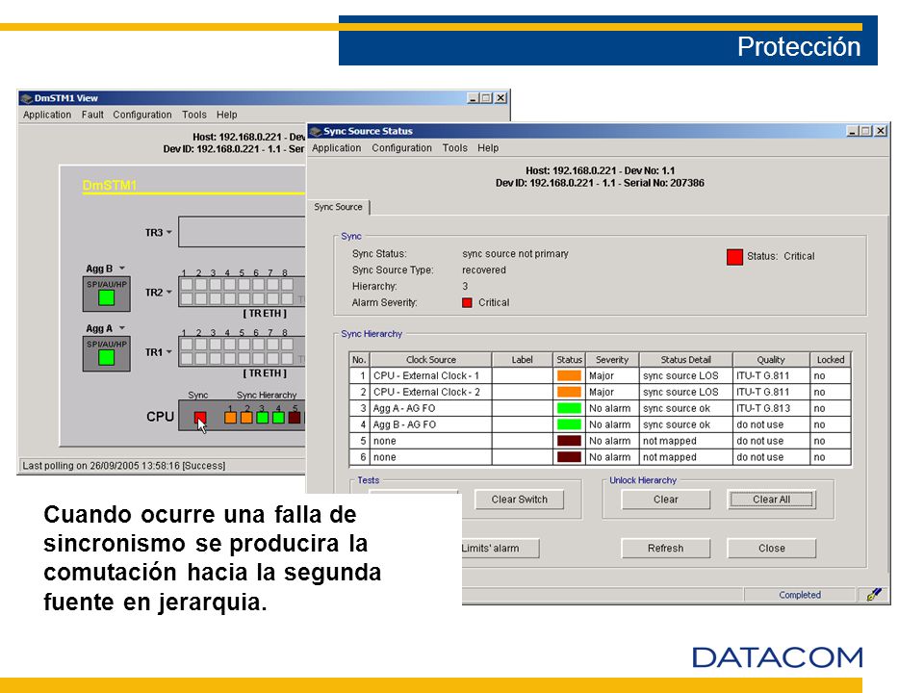Screen dimensions: 924x693
Task: Select upper port 8 of the TR2 card
Action: click(287, 284)
